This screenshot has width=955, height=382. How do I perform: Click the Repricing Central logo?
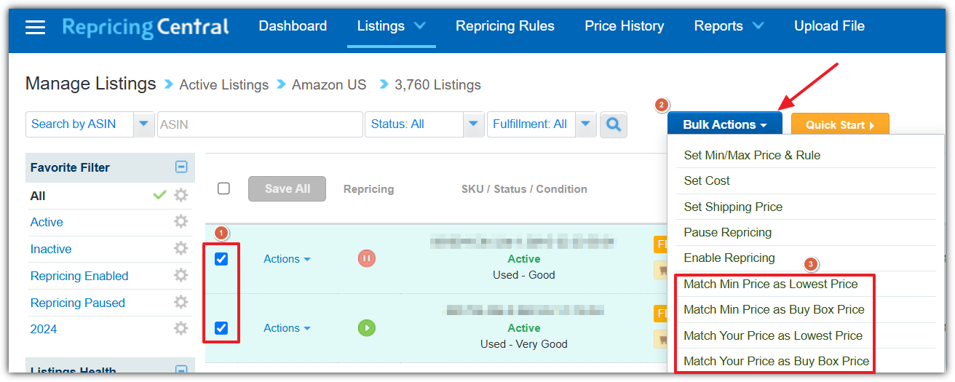click(x=146, y=28)
